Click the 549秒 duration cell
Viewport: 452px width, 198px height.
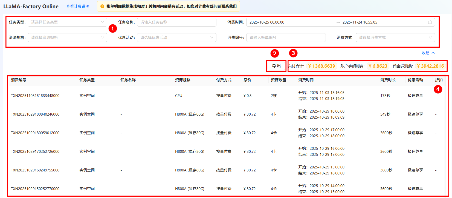point(385,114)
